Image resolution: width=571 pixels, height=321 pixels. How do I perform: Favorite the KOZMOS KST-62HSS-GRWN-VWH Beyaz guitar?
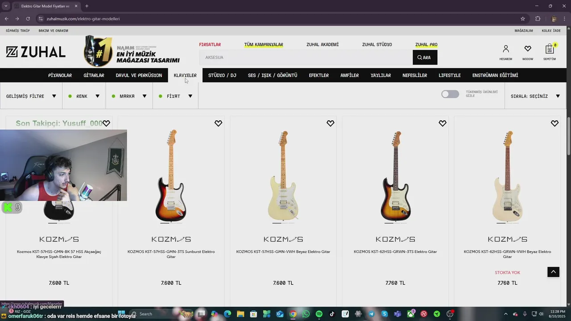pyautogui.click(x=554, y=123)
